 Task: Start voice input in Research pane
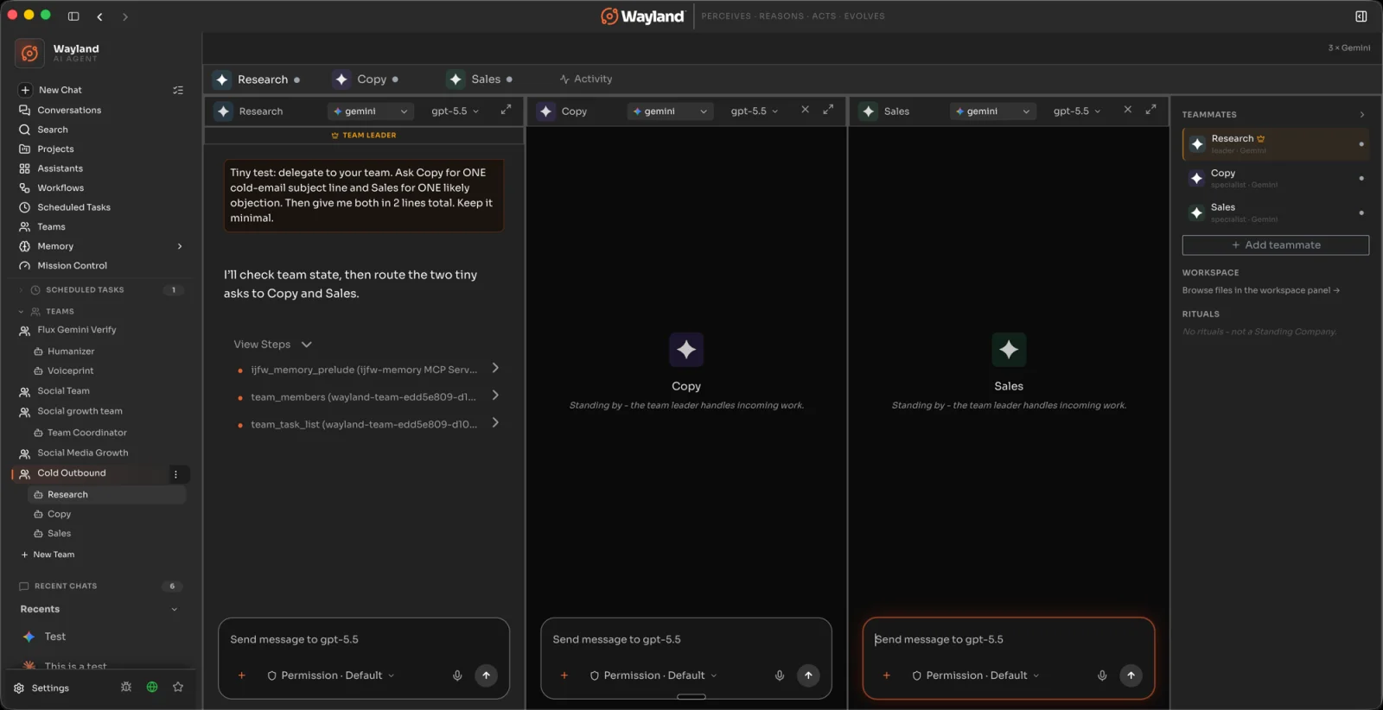pos(457,675)
